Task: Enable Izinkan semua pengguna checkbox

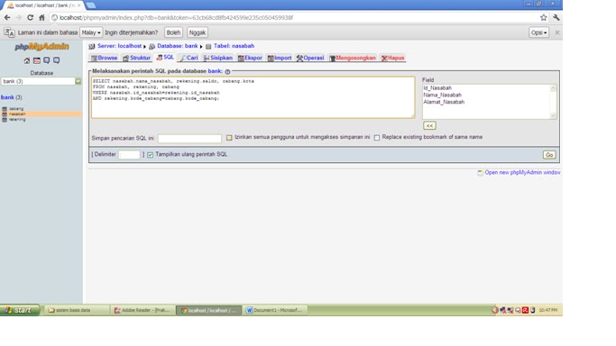Action: 229,138
